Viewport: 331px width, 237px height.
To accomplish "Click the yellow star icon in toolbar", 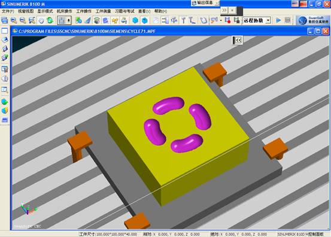I will point(115,20).
